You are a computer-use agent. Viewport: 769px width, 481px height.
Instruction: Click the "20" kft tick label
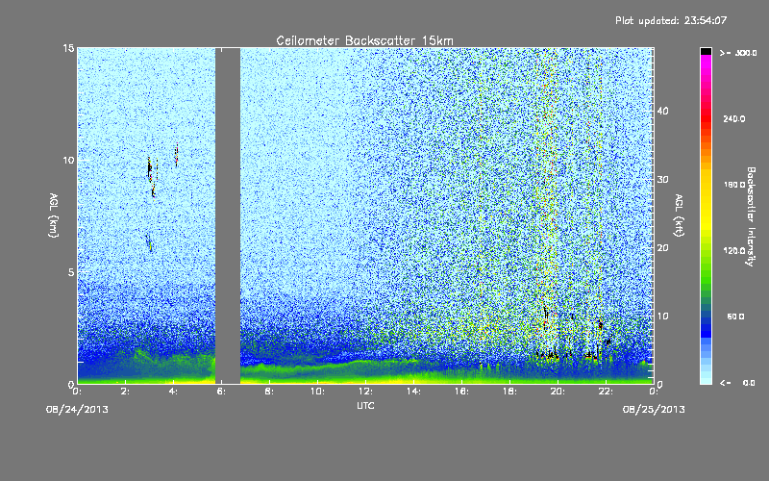[662, 248]
